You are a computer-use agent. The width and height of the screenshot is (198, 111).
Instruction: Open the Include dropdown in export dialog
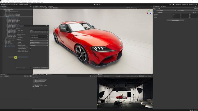click(x=39, y=42)
